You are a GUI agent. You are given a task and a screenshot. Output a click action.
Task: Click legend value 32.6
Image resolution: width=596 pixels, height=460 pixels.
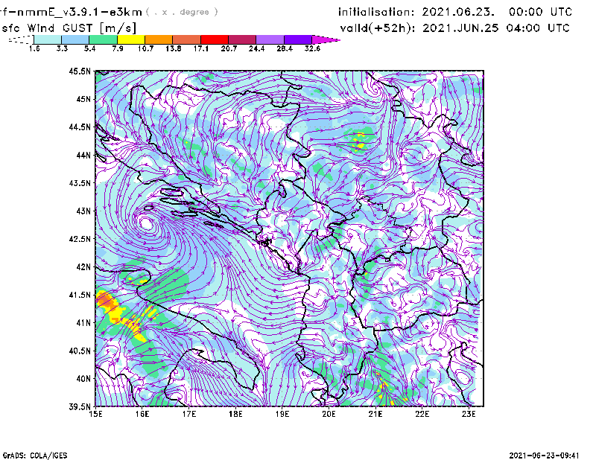click(312, 48)
